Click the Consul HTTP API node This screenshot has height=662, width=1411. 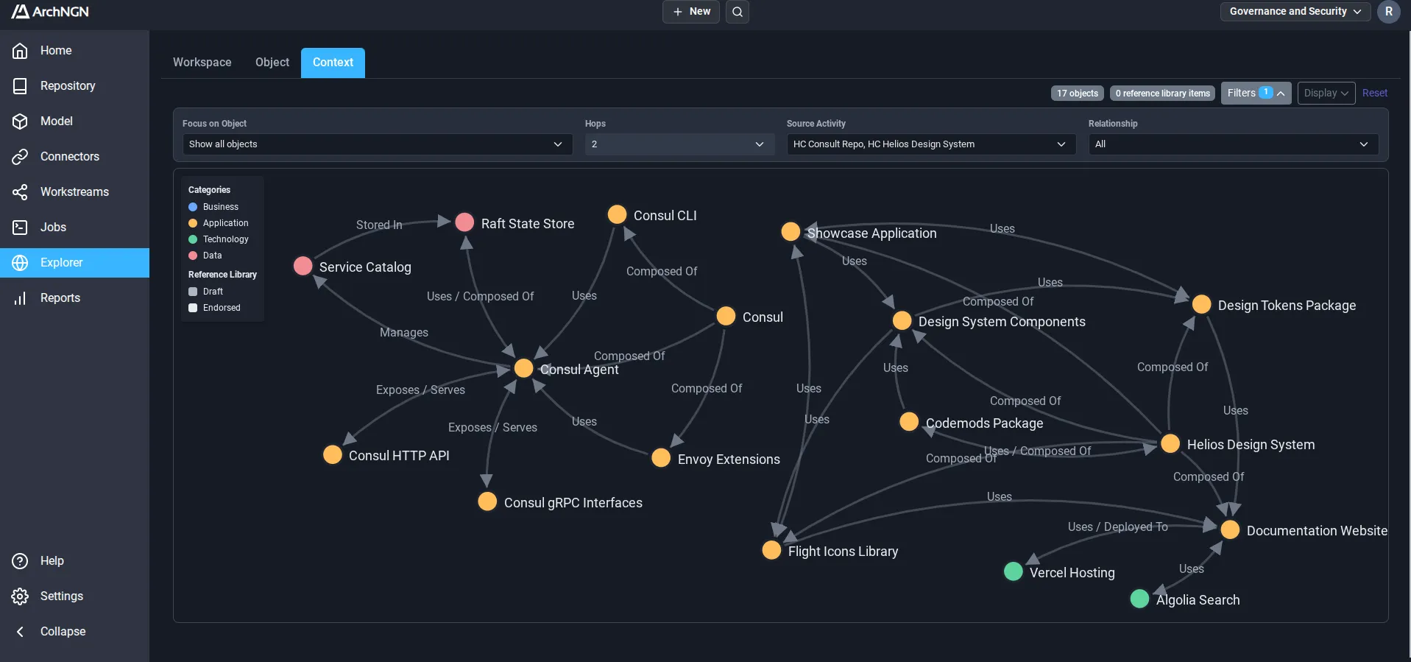(x=332, y=454)
